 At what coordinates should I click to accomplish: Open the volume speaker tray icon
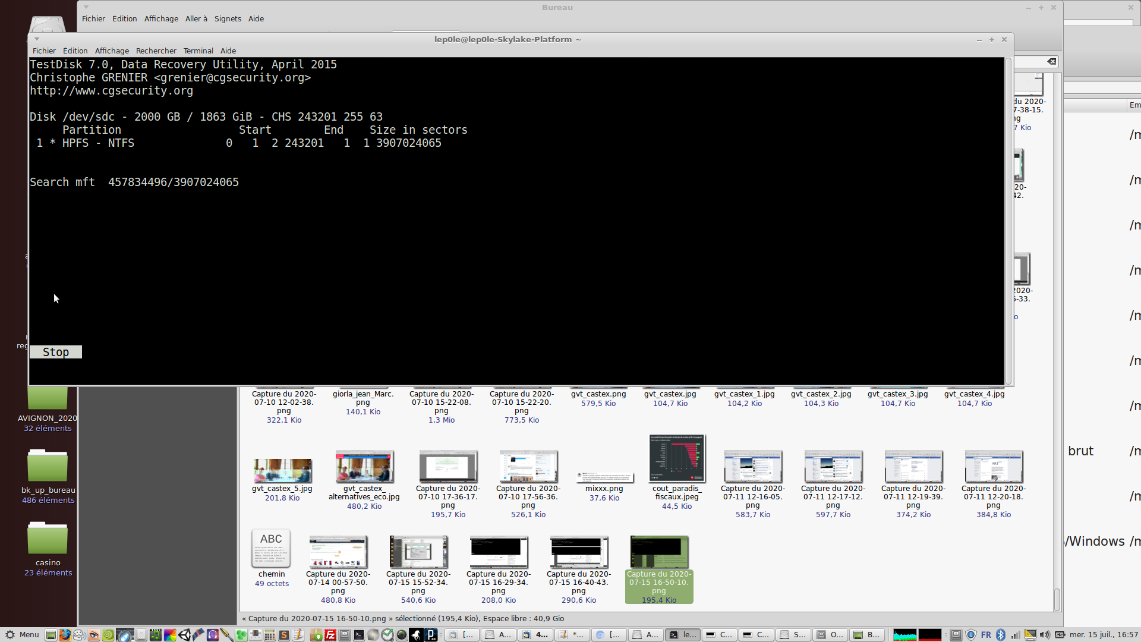(1045, 635)
